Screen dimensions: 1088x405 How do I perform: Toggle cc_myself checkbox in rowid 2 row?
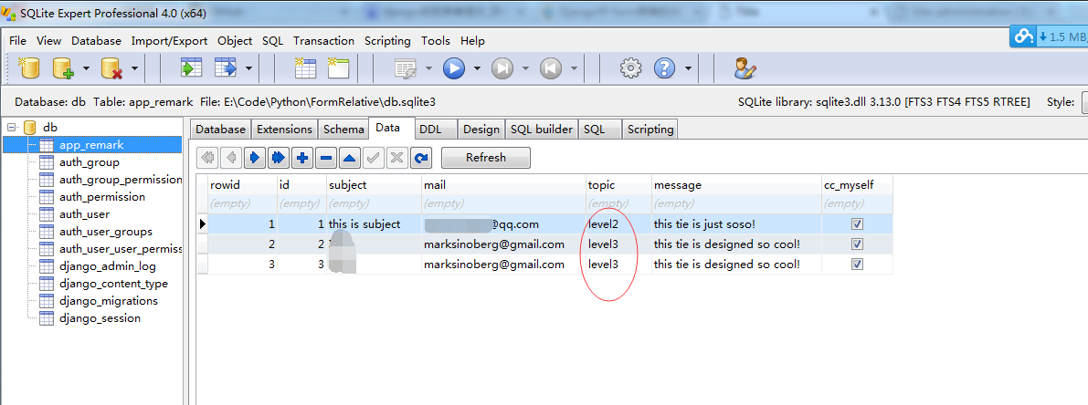point(857,244)
